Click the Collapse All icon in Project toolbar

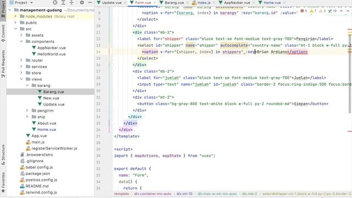click(x=71, y=3)
